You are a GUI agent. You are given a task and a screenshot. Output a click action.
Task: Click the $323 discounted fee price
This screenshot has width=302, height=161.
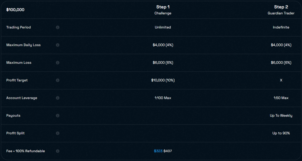pos(158,151)
